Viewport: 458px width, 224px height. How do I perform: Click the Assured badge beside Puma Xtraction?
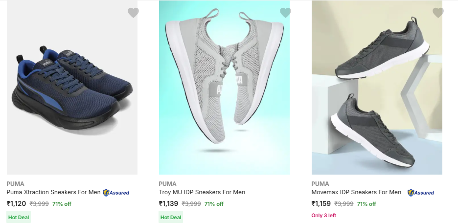point(116,193)
